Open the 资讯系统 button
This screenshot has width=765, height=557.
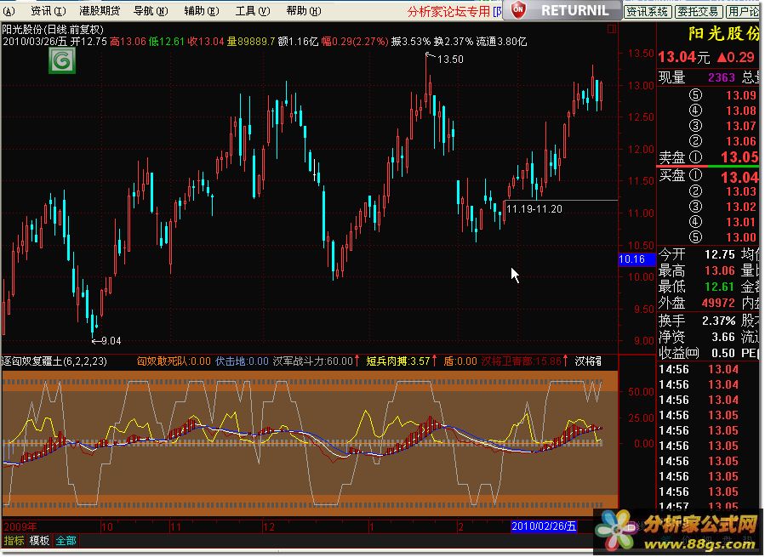click(648, 11)
